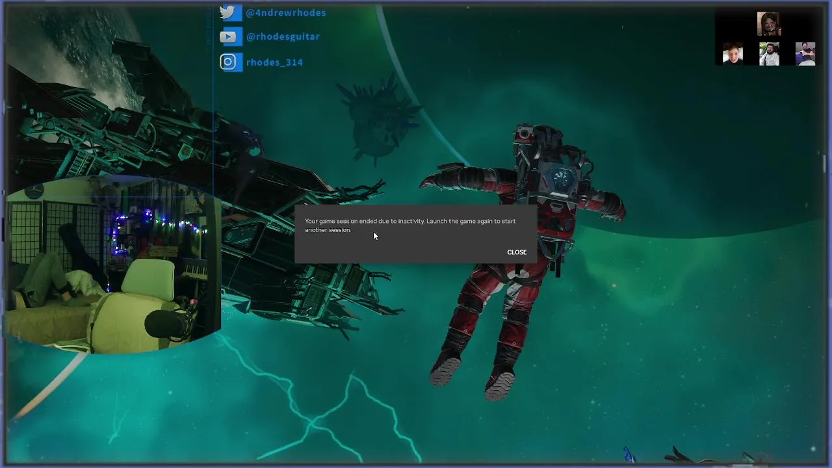Screen dimensions: 832x468
Task: Open the @4ndrewrhodes Twitter handle
Action: coord(286,12)
